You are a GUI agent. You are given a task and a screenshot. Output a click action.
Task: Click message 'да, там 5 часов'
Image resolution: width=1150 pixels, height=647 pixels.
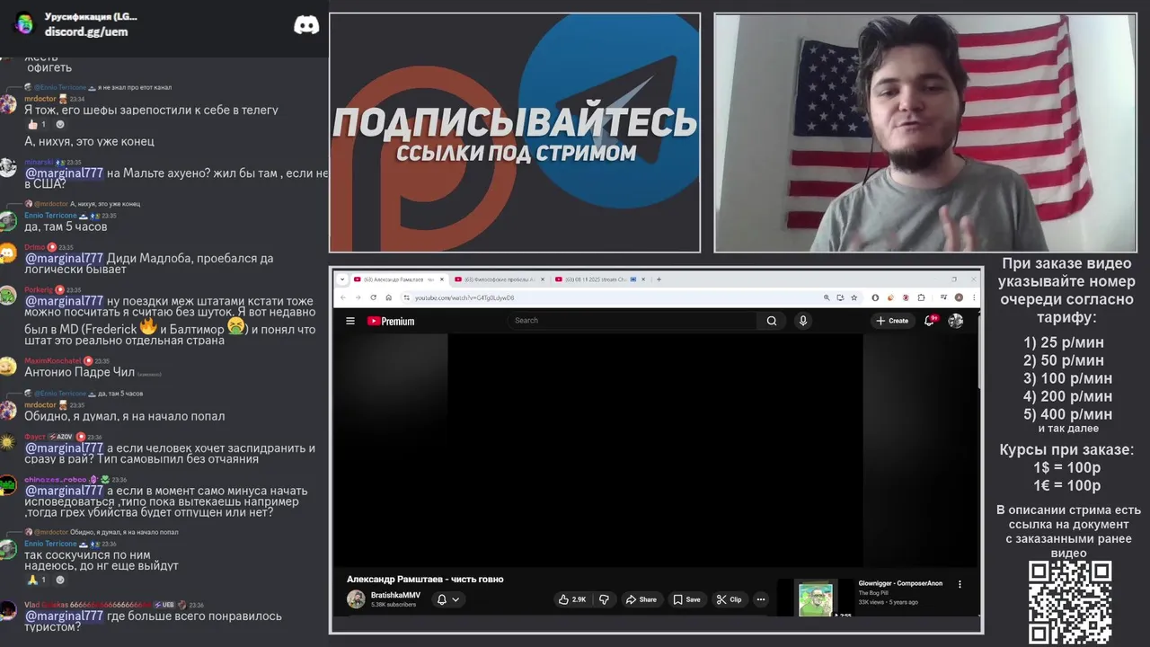click(x=66, y=226)
